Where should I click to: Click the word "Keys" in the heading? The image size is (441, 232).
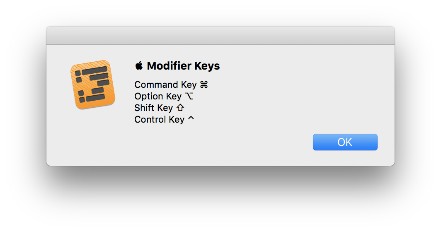[x=207, y=66]
